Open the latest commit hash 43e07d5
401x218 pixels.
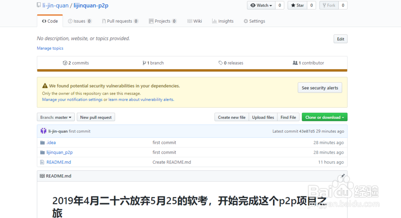pos(307,131)
